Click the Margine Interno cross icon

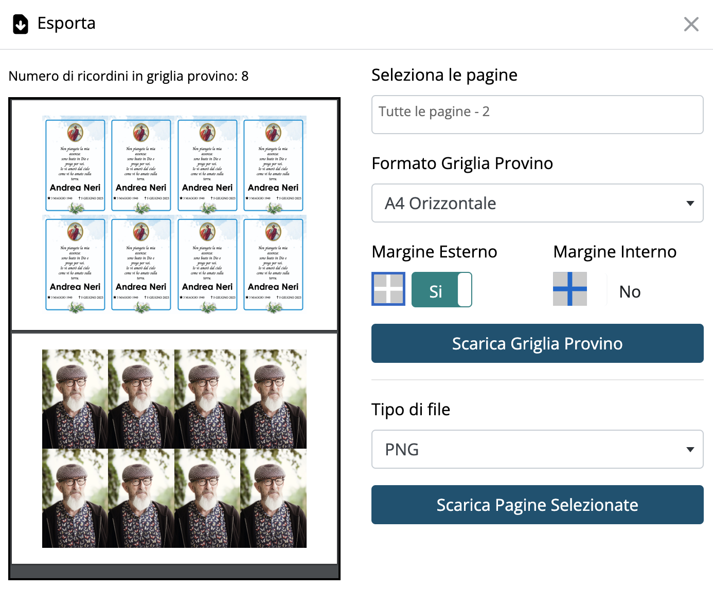pos(570,289)
